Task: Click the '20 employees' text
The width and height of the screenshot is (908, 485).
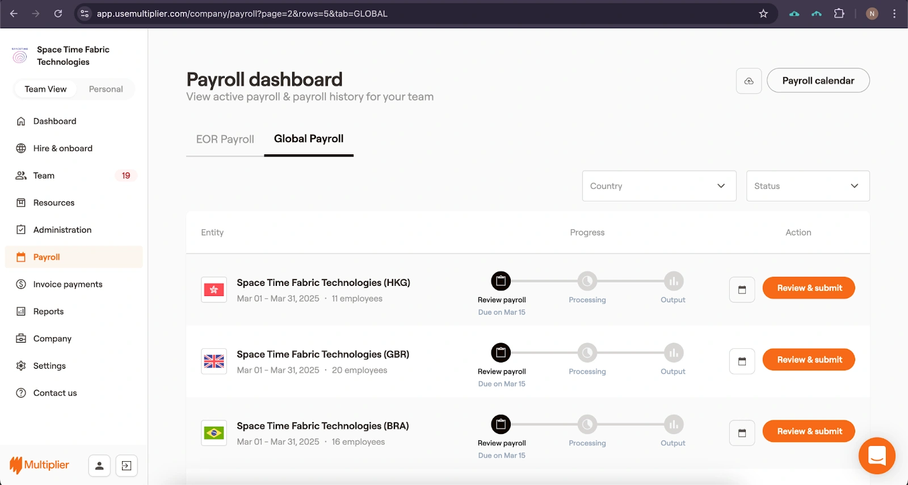Action: click(x=359, y=370)
